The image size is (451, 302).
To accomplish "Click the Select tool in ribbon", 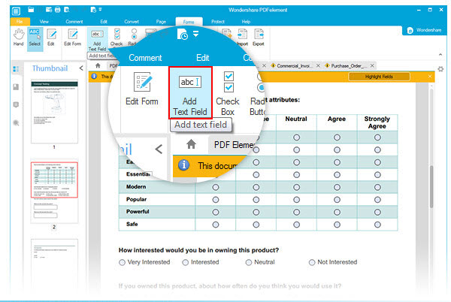I will click(35, 38).
